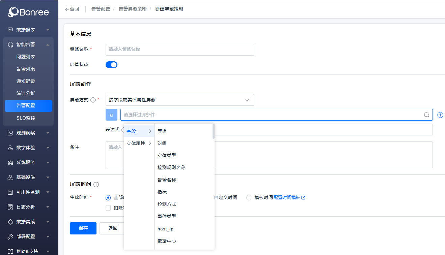Viewport: 445px width, 255px height.
Task: Click the 数据报表 sidebar icon
Action: pos(9,30)
